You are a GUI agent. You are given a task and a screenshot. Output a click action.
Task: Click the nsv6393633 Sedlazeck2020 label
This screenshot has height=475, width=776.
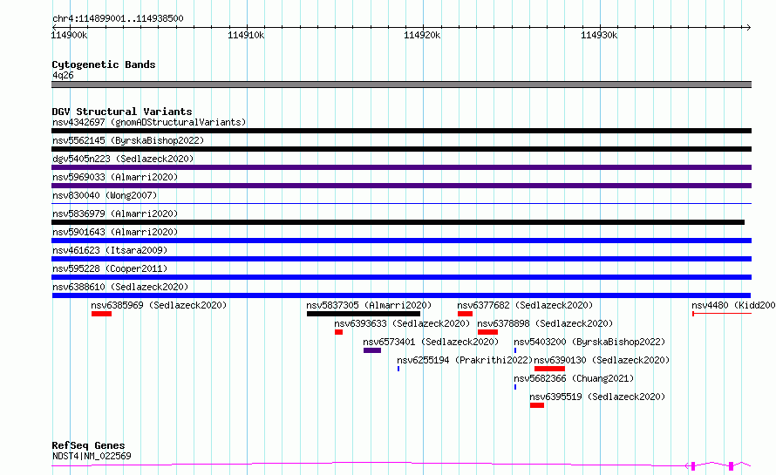402,323
